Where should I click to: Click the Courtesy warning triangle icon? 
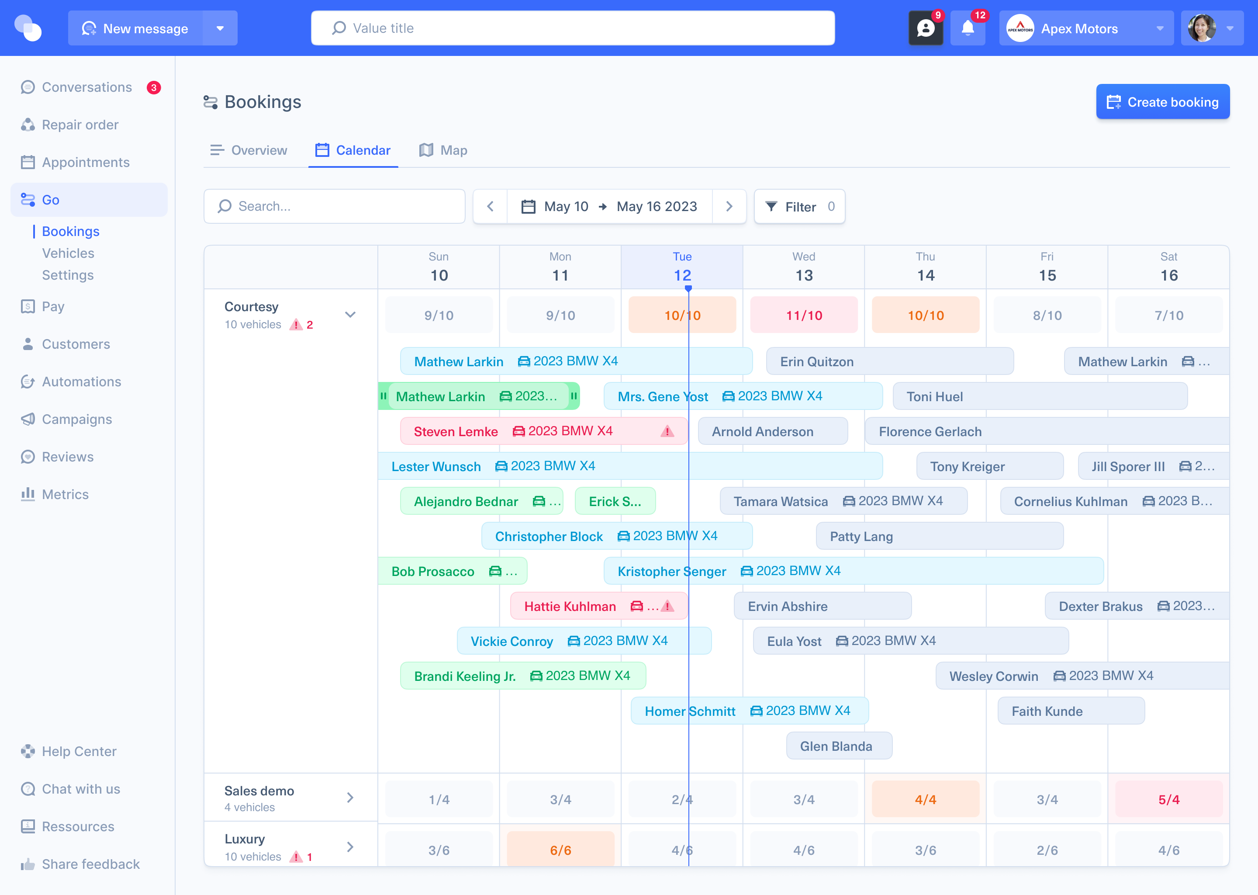296,325
